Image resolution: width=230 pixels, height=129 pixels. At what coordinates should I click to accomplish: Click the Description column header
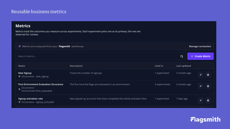point(76,66)
